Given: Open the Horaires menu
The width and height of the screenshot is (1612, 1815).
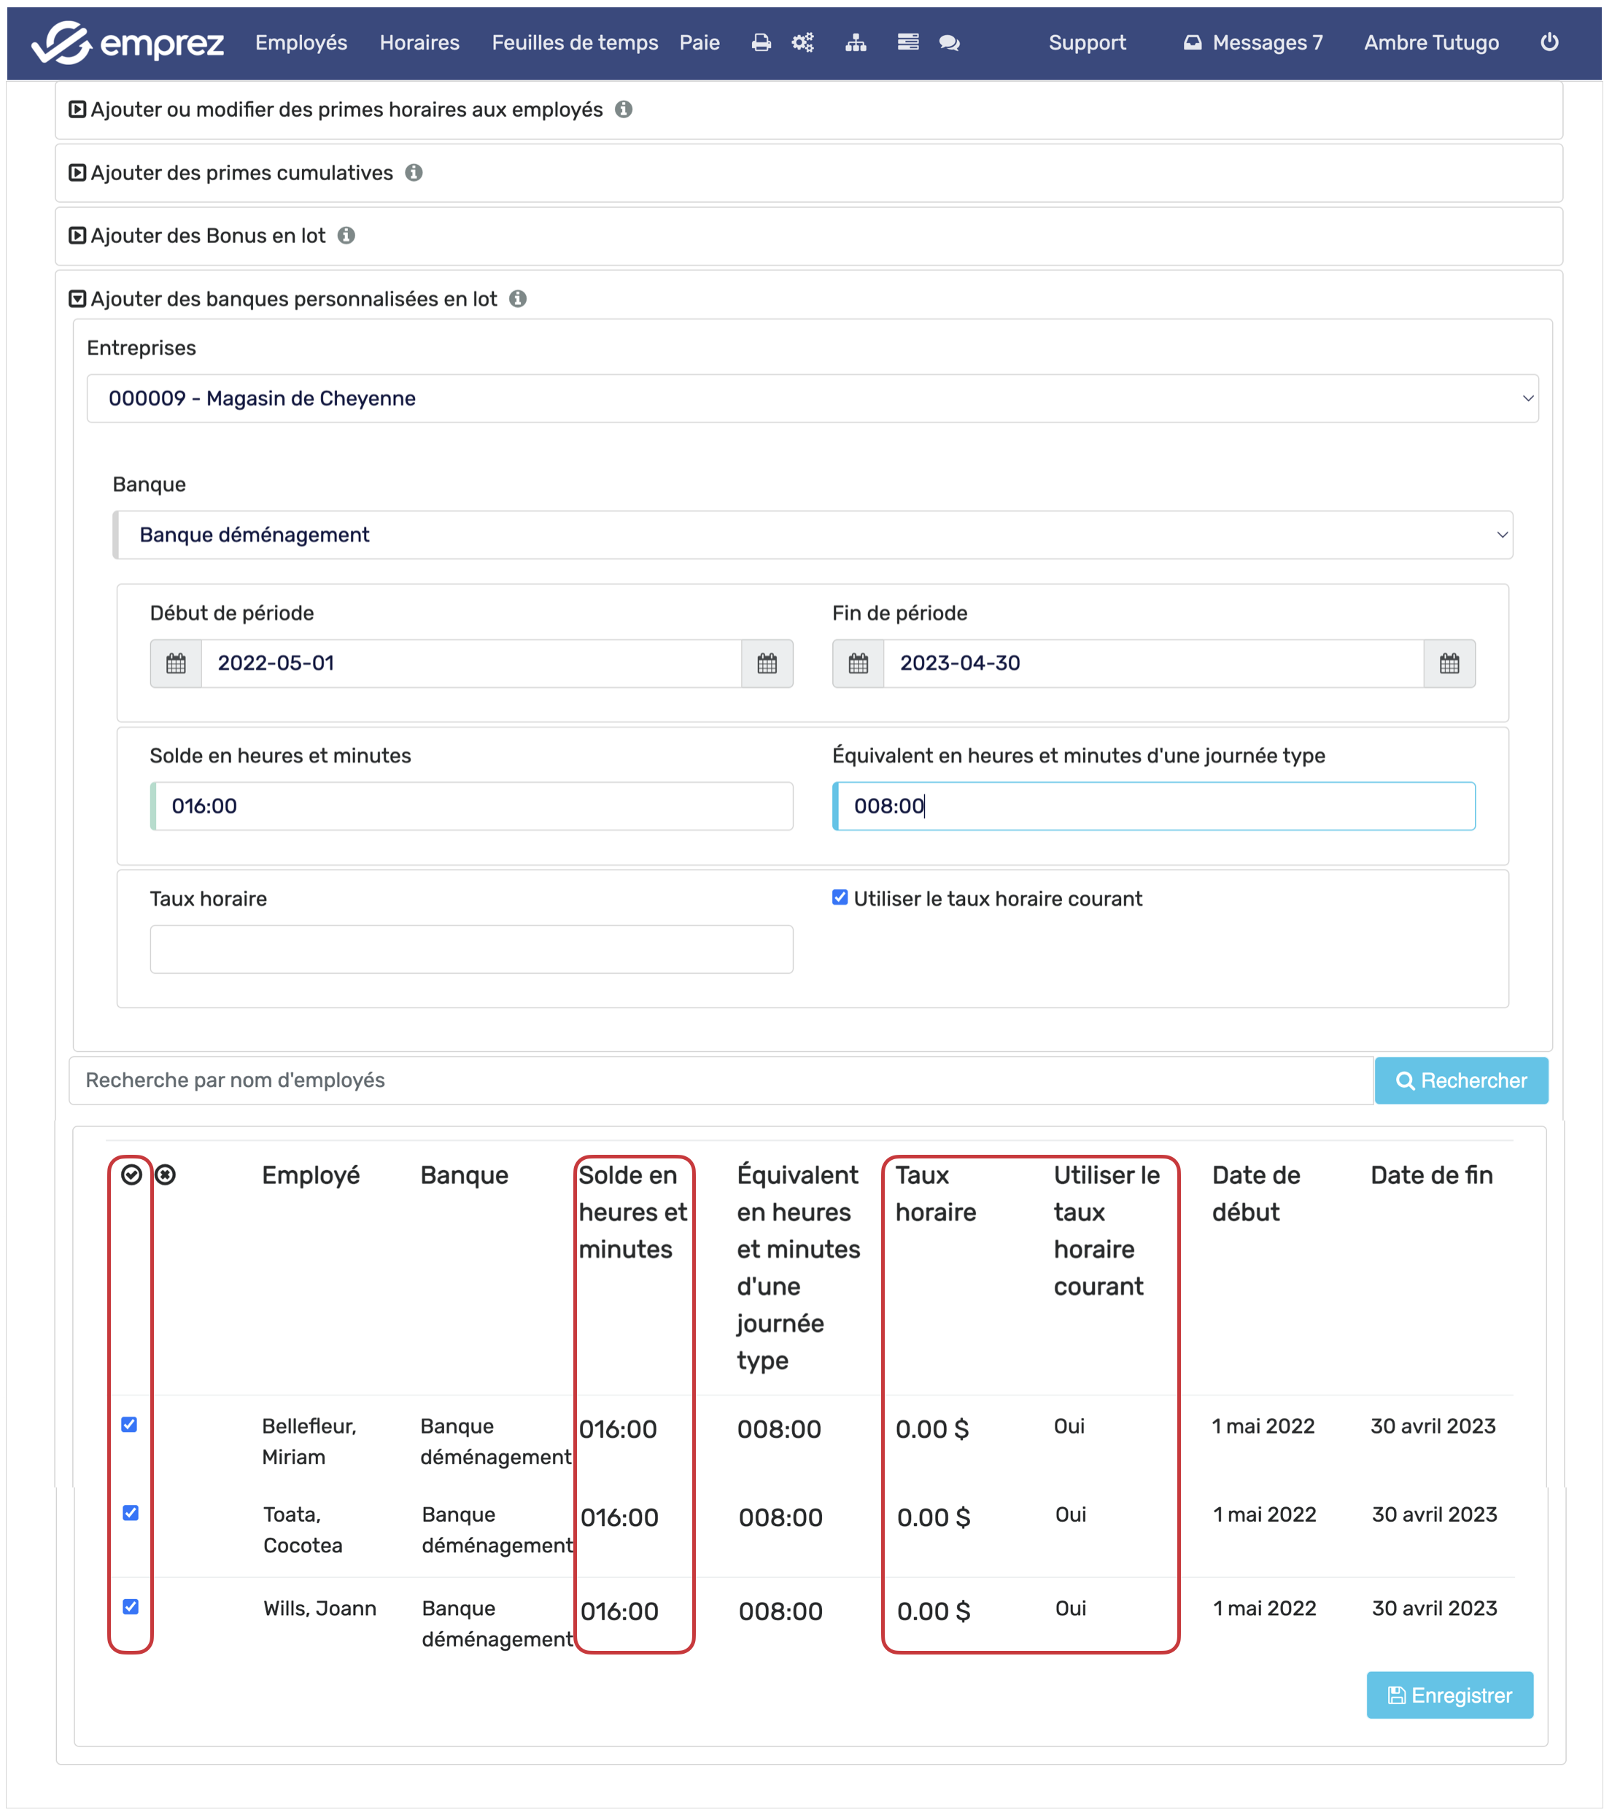Looking at the screenshot, I should (x=419, y=42).
